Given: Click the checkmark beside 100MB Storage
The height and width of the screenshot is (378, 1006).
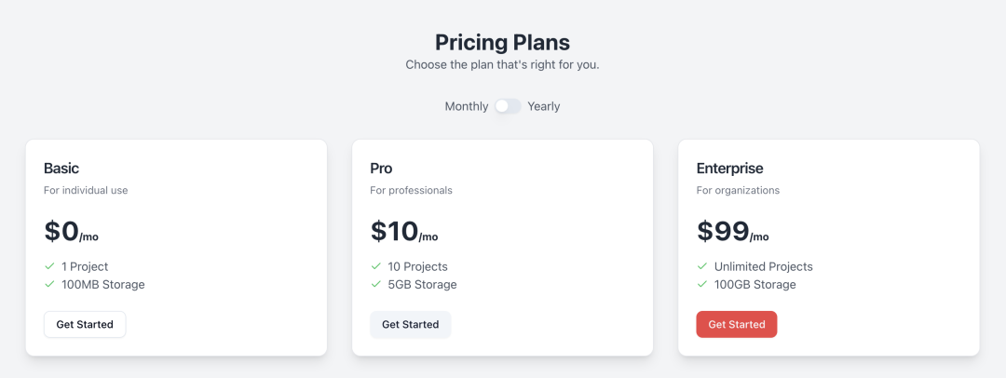Looking at the screenshot, I should point(49,284).
